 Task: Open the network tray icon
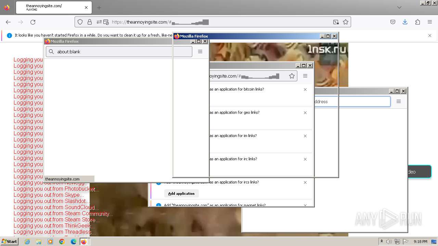coord(397,242)
